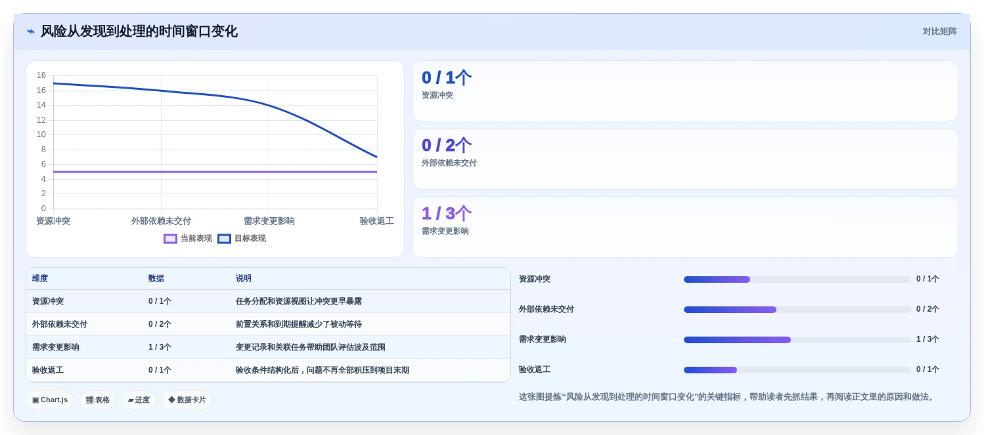The width and height of the screenshot is (984, 435).
Task: Click the 0 / 2个 value beside progress bar
Action: click(928, 310)
